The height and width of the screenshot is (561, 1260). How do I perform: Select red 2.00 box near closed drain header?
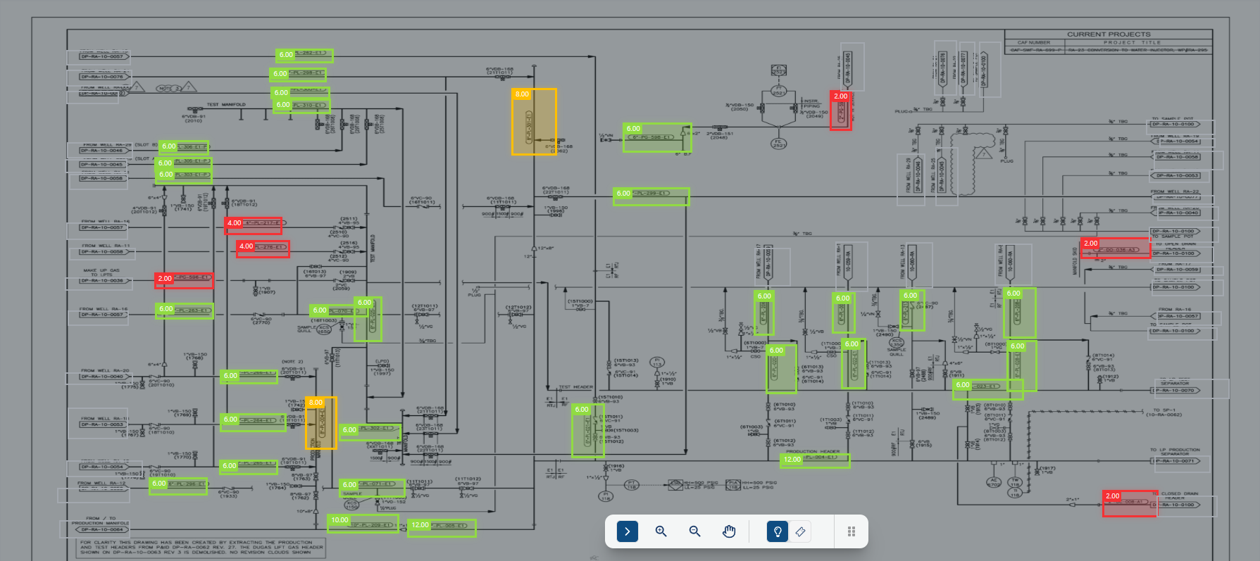[1130, 503]
